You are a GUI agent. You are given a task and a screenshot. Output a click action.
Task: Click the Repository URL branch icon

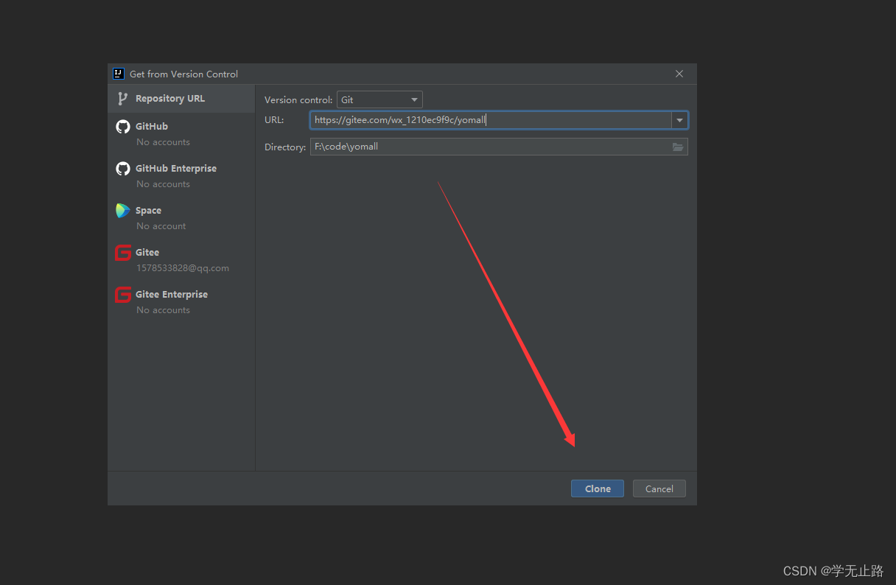122,98
